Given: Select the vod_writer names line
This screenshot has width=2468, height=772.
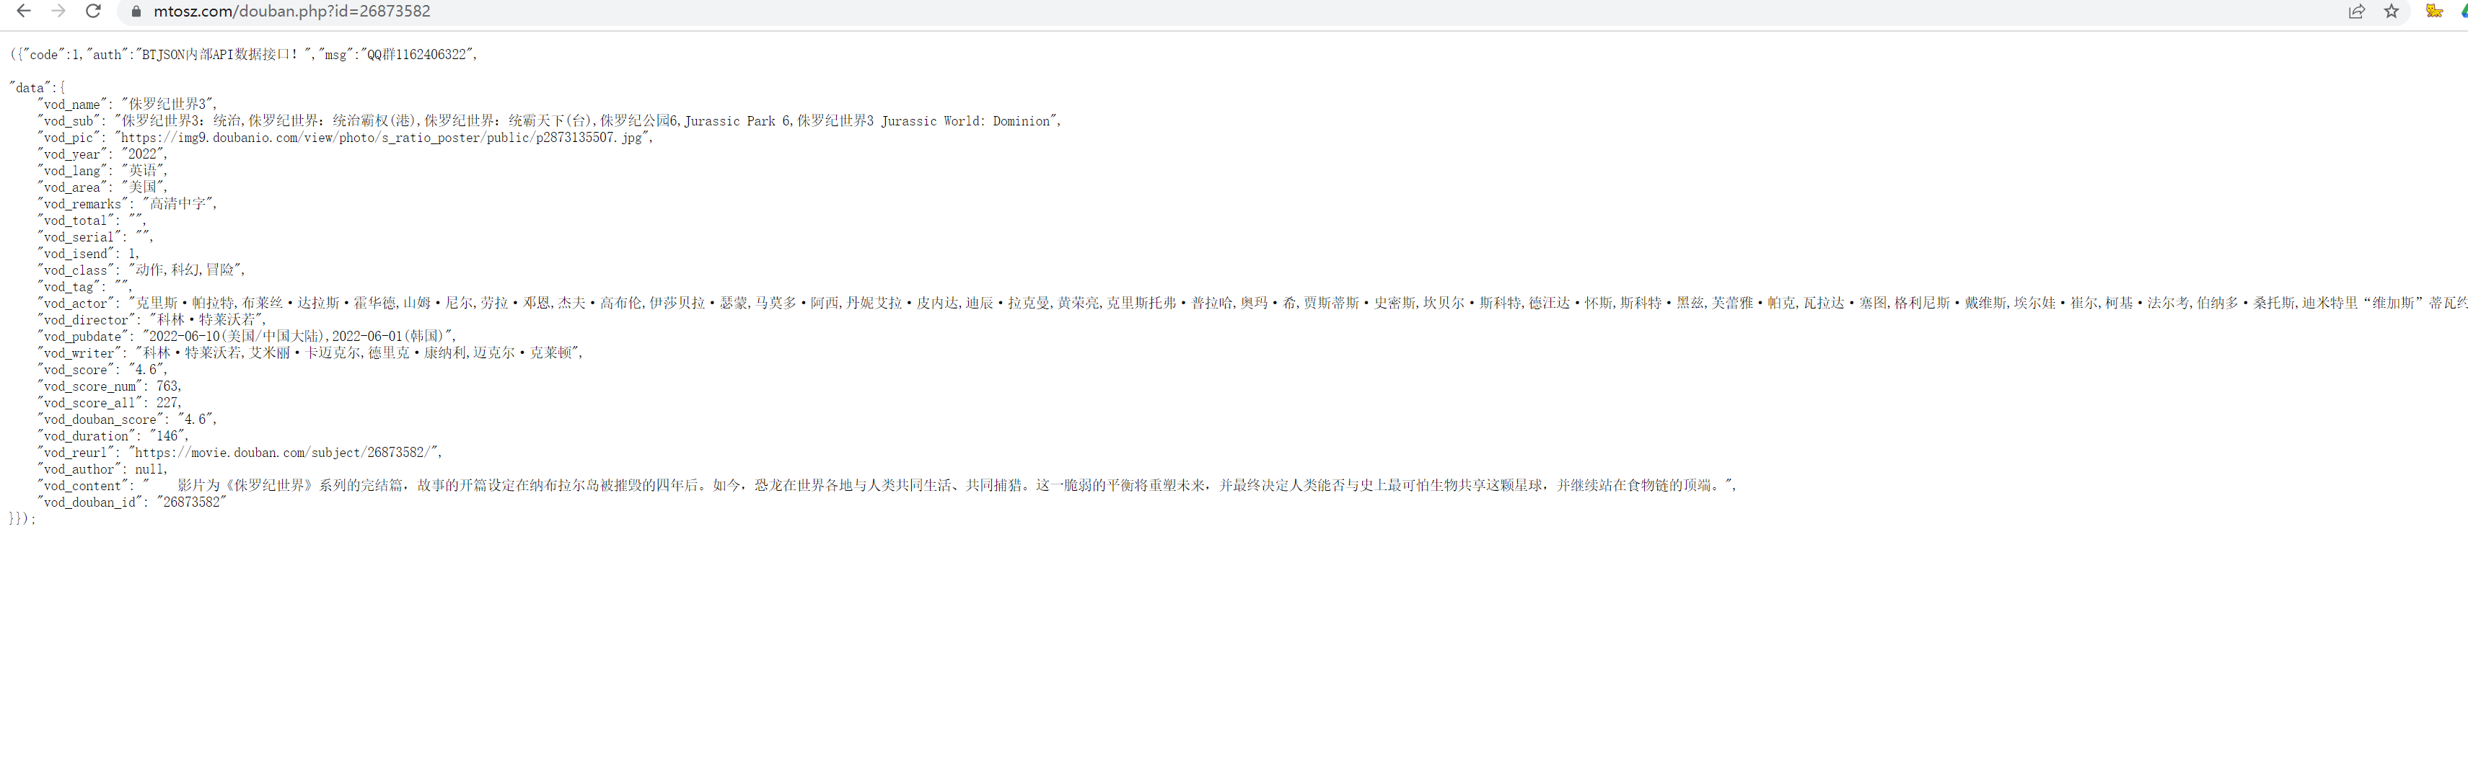Looking at the screenshot, I should pyautogui.click(x=310, y=352).
